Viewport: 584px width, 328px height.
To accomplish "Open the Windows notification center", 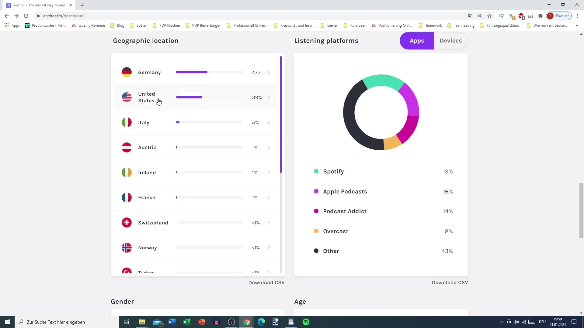I will click(574, 322).
